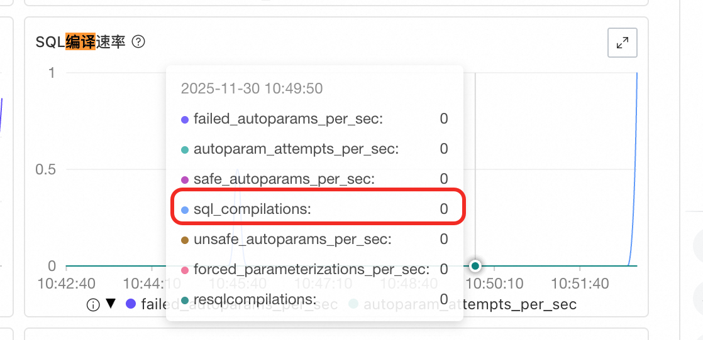The image size is (703, 340).
Task: Expand the SQL编译速率 chart to fullscreen
Action: click(623, 43)
